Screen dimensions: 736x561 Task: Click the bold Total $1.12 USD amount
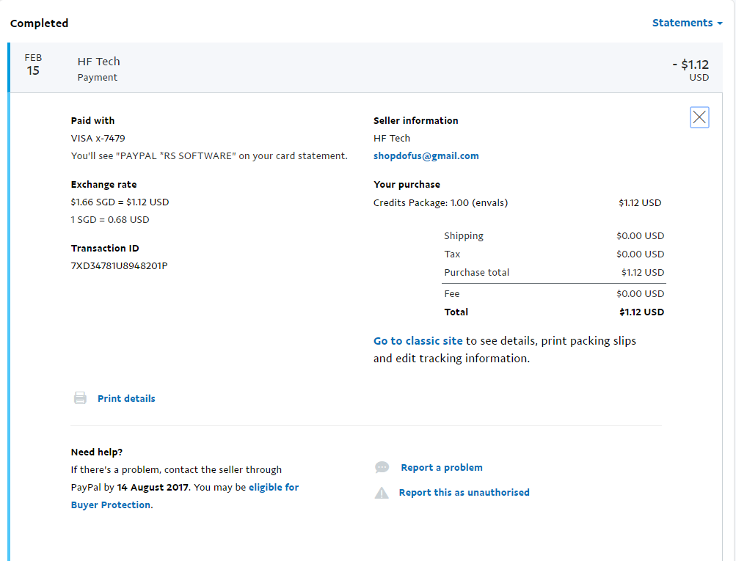641,312
